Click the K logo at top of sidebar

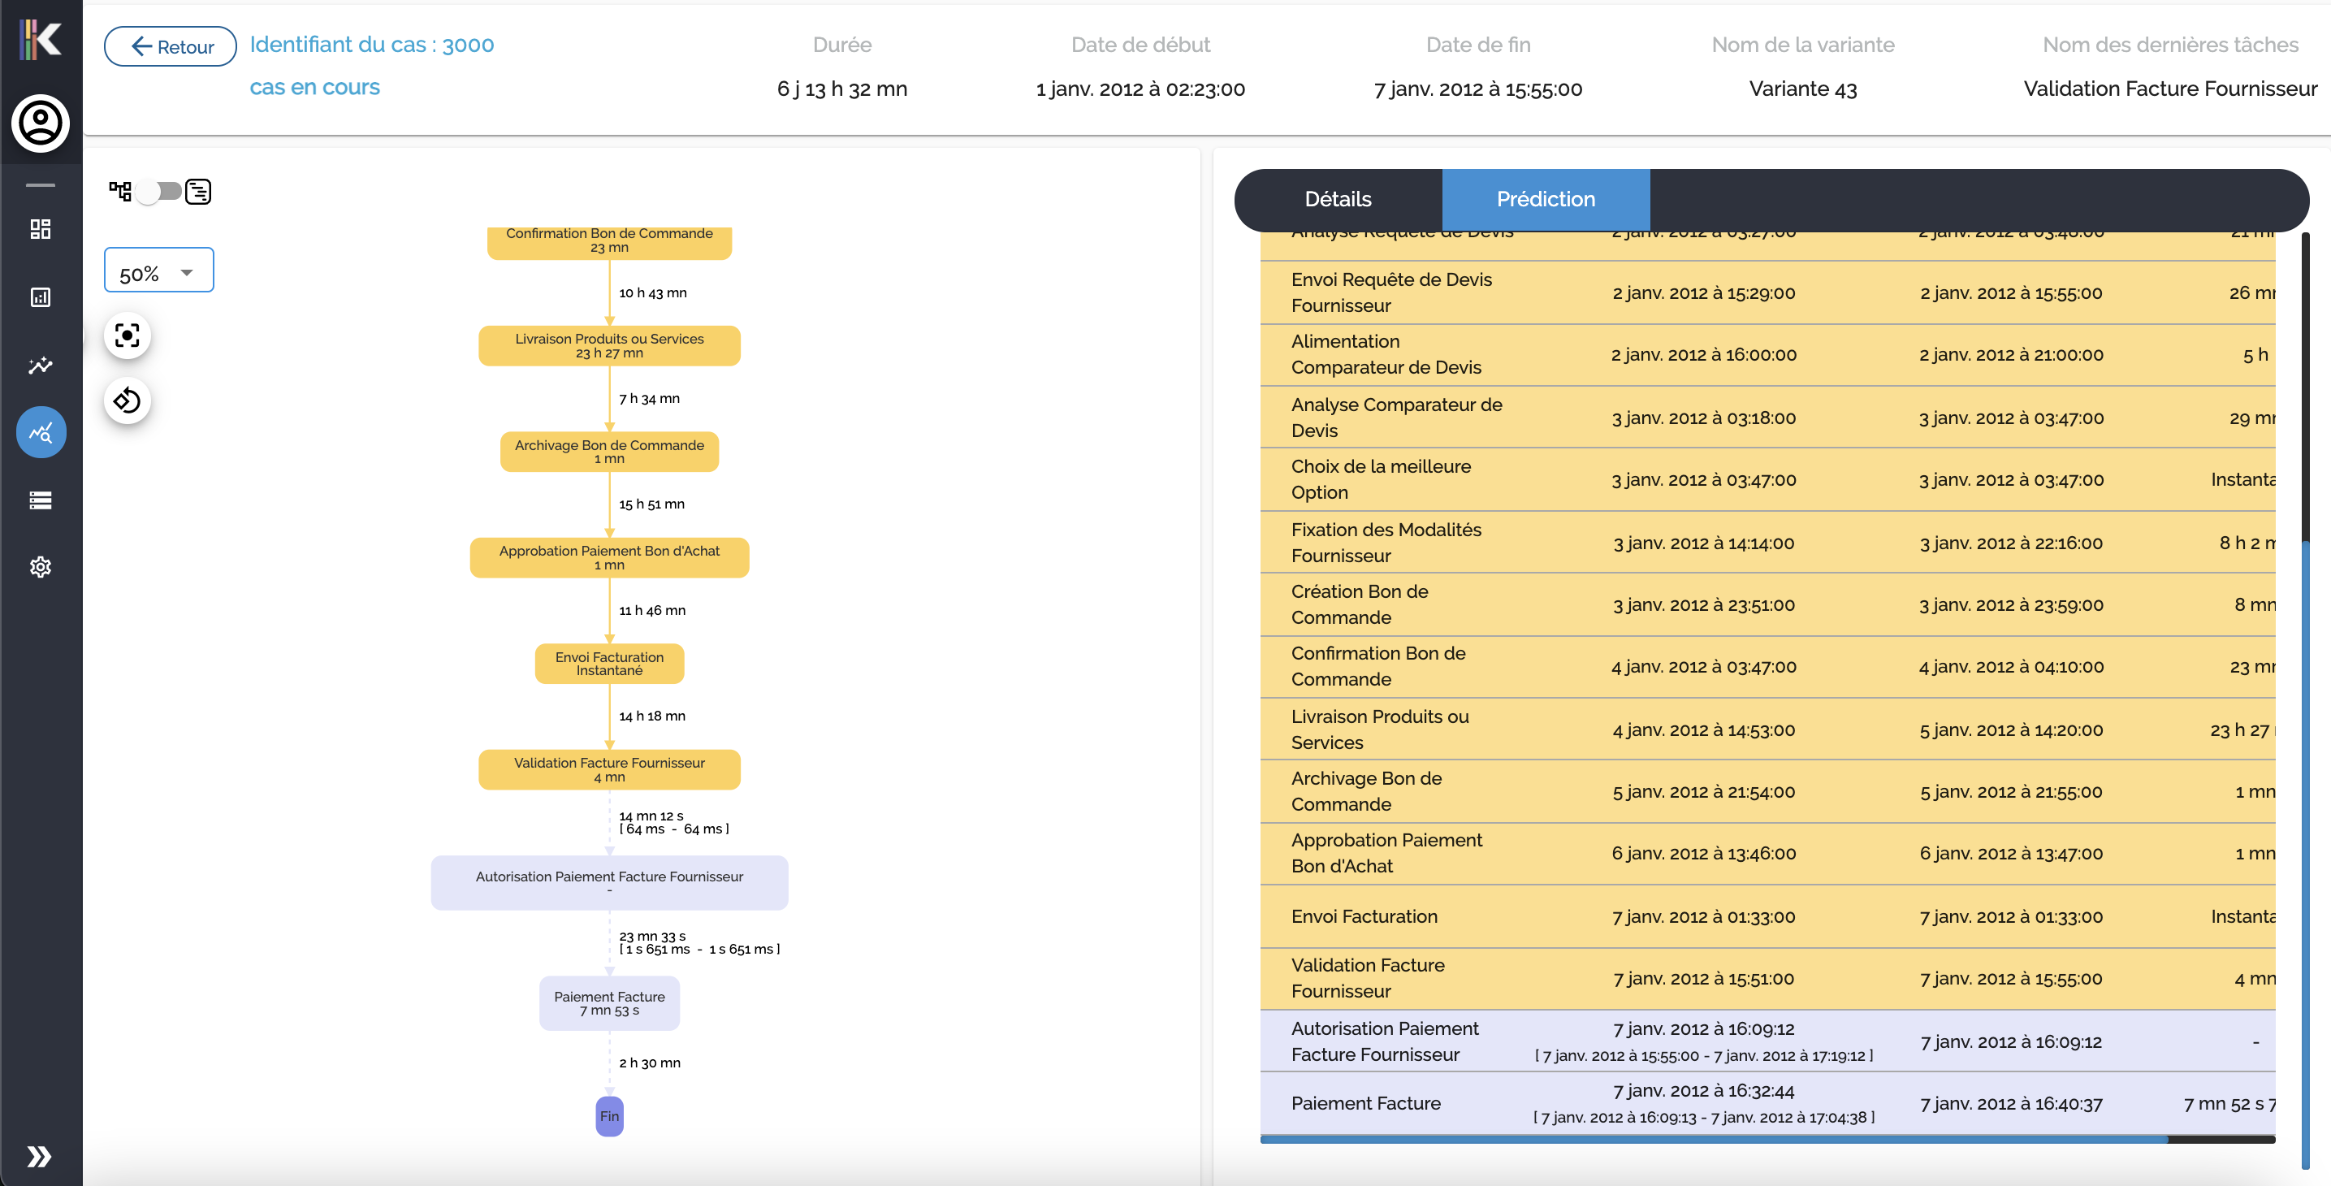point(41,39)
